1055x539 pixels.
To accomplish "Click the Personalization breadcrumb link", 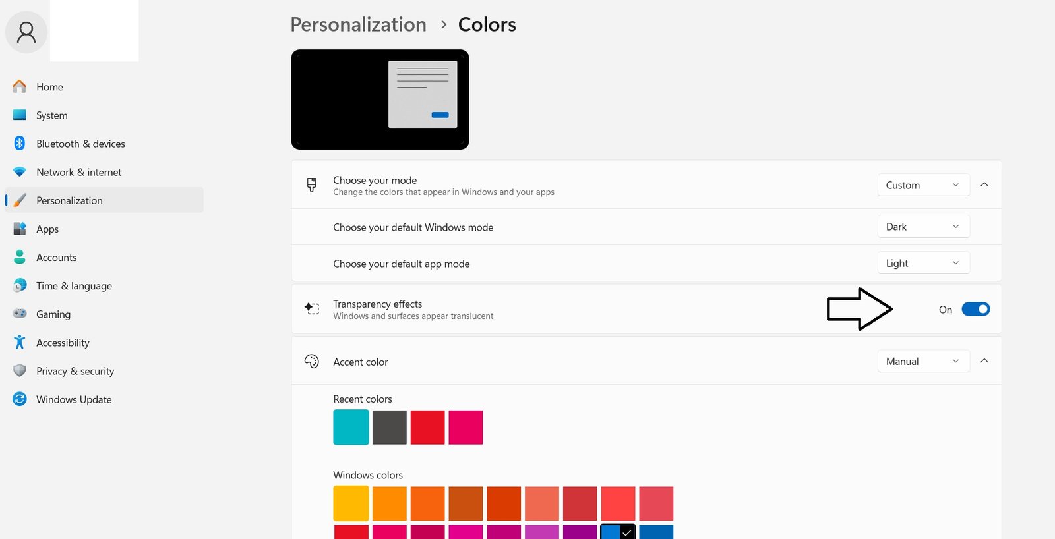I will pyautogui.click(x=359, y=24).
